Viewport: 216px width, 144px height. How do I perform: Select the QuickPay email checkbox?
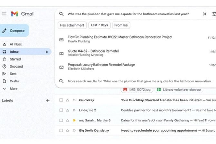(61, 100)
